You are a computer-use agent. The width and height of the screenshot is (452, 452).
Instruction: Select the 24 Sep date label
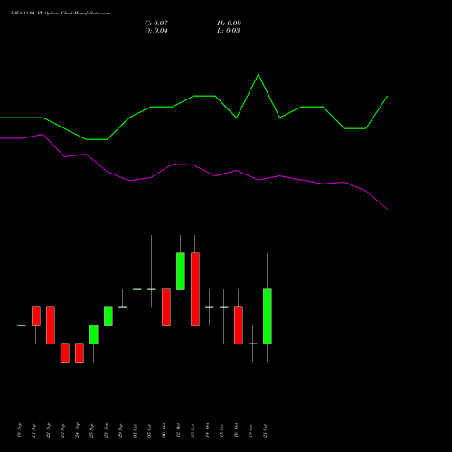tap(78, 430)
